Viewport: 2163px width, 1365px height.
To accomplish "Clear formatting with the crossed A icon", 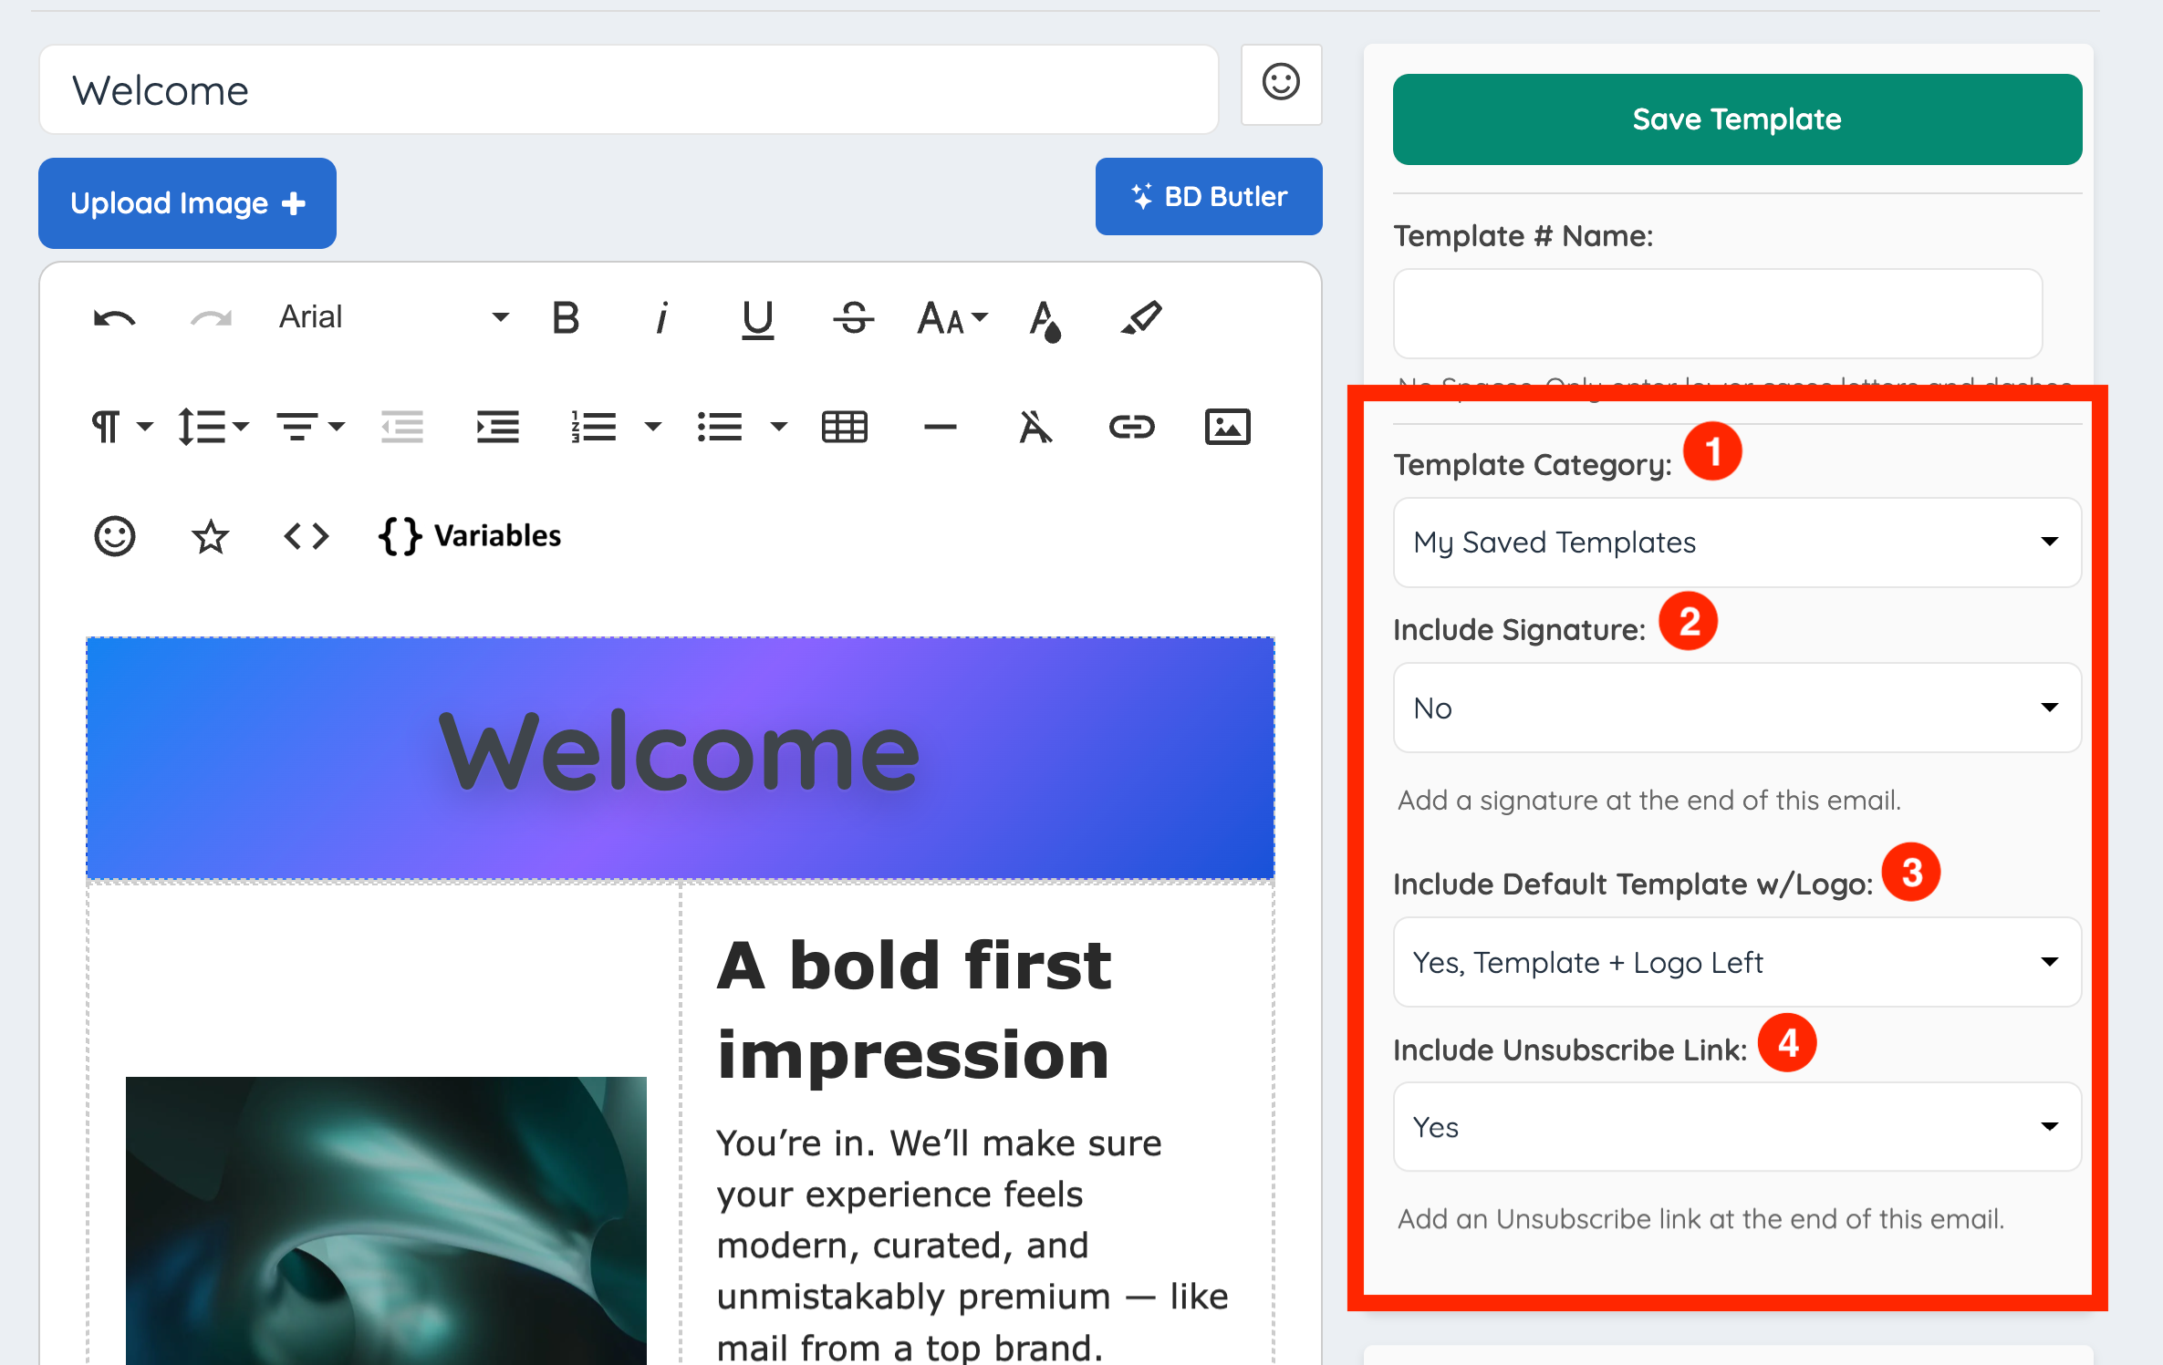I will 1035,427.
